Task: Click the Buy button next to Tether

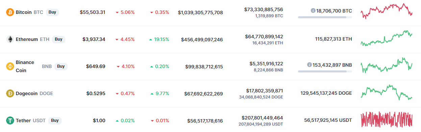Action: pos(55,120)
